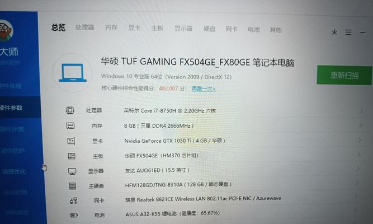Viewport: 373px width, 224px height.
Task: Open 硬件评测 in the sidebar
Action: 12,129
